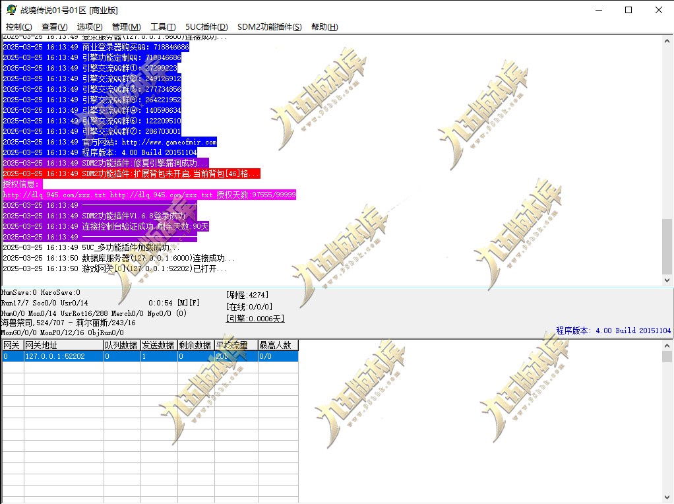
Task: Open the SDM2功能插件(S) menu
Action: (270, 26)
